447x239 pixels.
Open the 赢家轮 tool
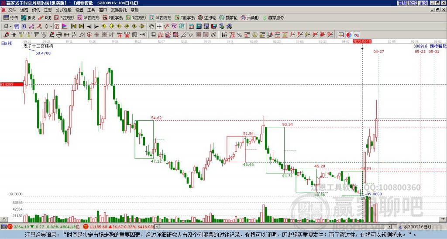[x=228, y=17]
